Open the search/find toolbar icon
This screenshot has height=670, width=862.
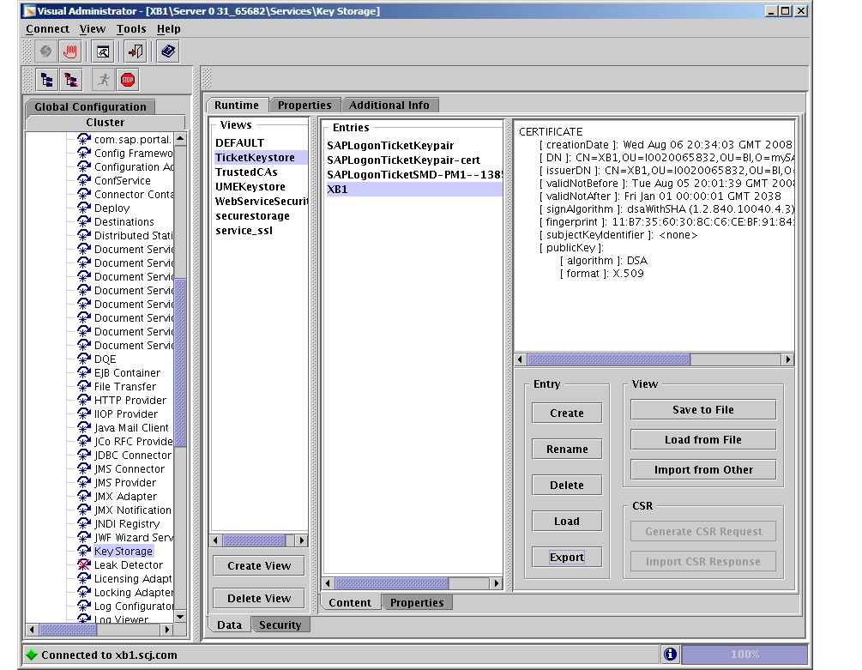point(103,51)
